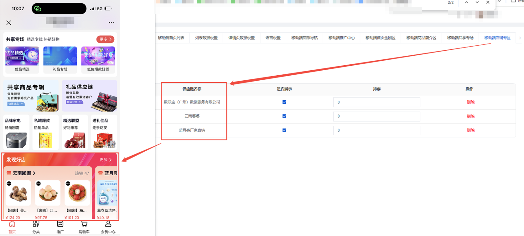Screen dimensions: 524x236
Task: Switch to the 语言设置 tab
Action: coord(273,38)
